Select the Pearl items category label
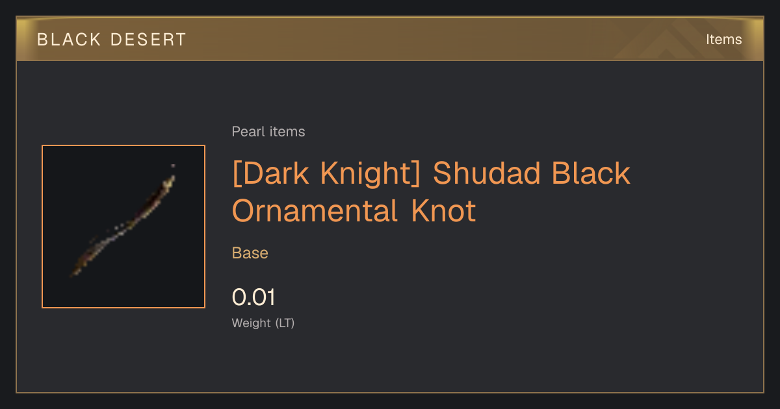The width and height of the screenshot is (780, 409). 268,132
